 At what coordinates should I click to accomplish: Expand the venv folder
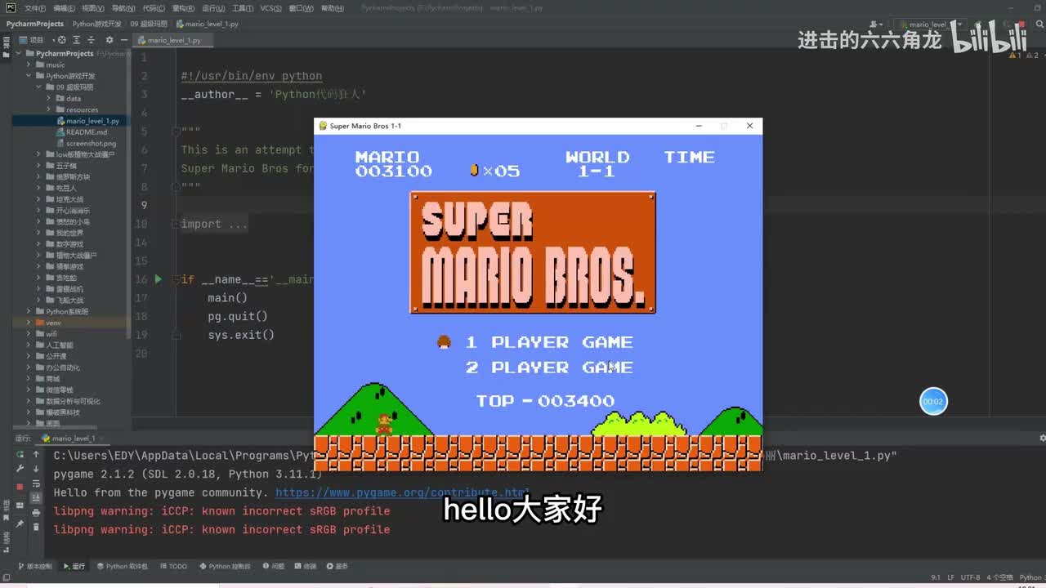(29, 323)
